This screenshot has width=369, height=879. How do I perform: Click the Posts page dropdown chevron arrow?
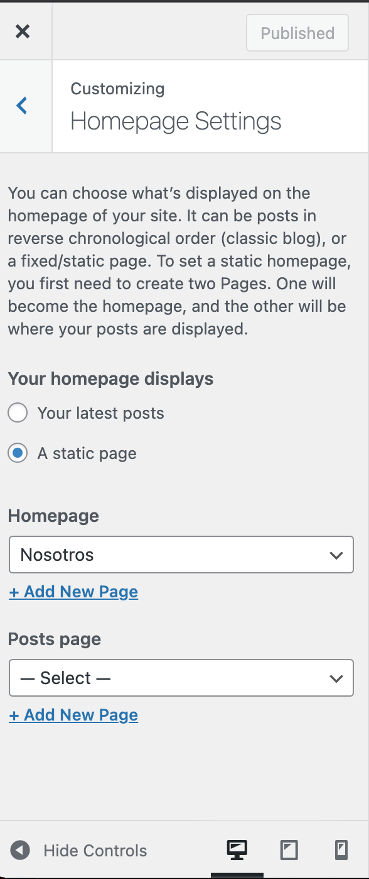(336, 678)
